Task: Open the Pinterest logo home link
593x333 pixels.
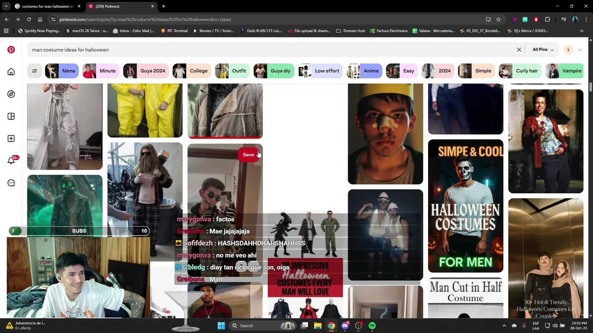Action: [11, 49]
